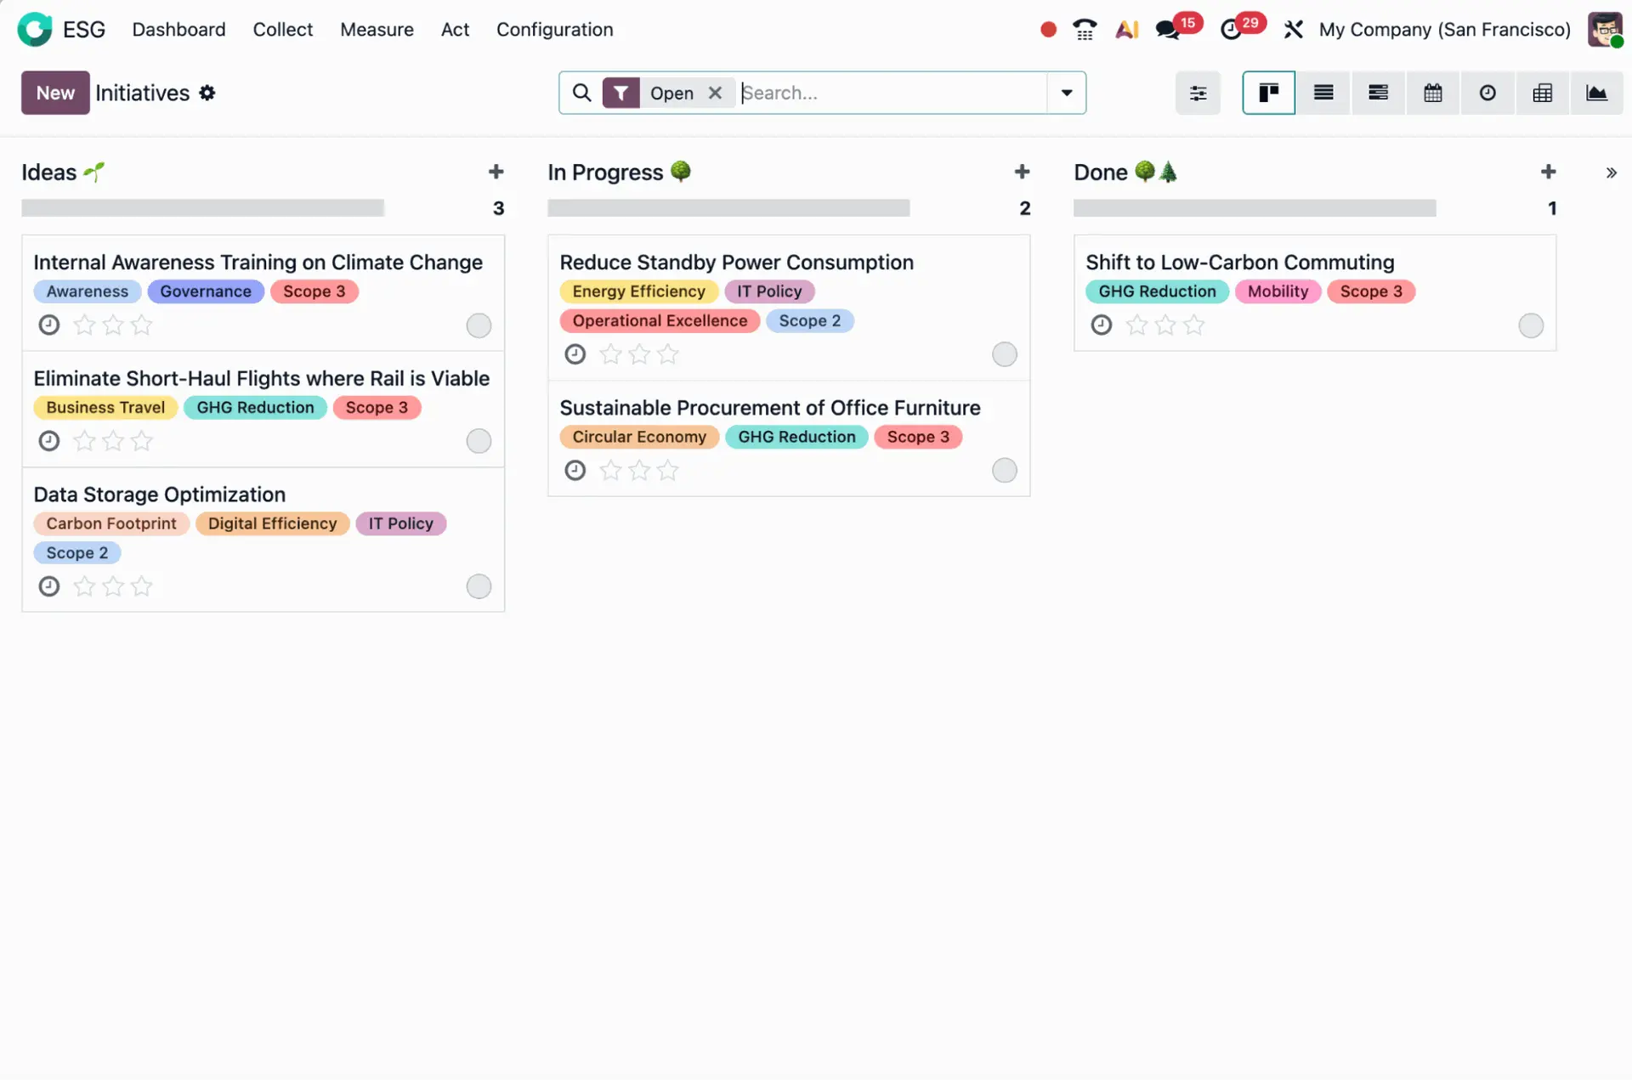Image resolution: width=1632 pixels, height=1080 pixels.
Task: Switch to calendar view icon
Action: [x=1432, y=93]
